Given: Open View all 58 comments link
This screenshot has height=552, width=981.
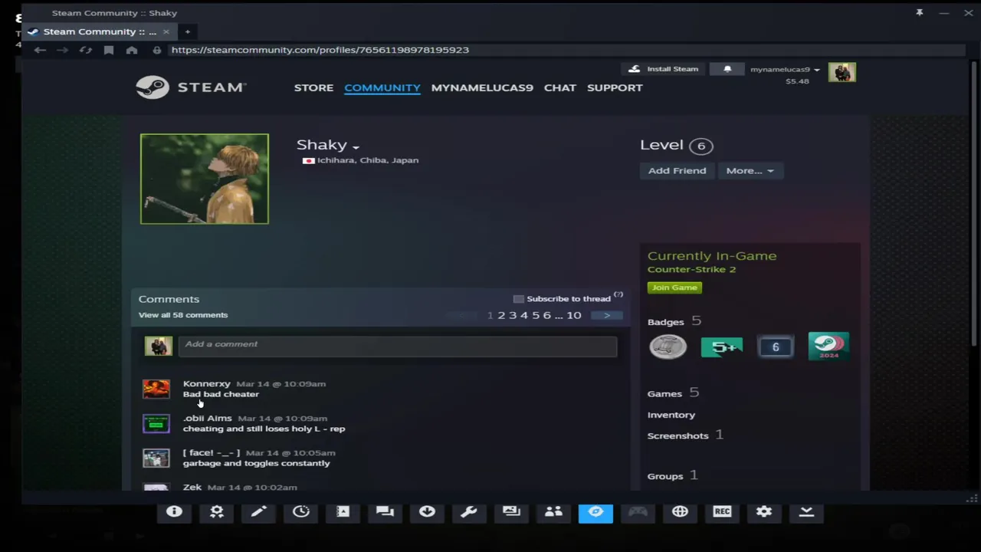Looking at the screenshot, I should tap(183, 315).
